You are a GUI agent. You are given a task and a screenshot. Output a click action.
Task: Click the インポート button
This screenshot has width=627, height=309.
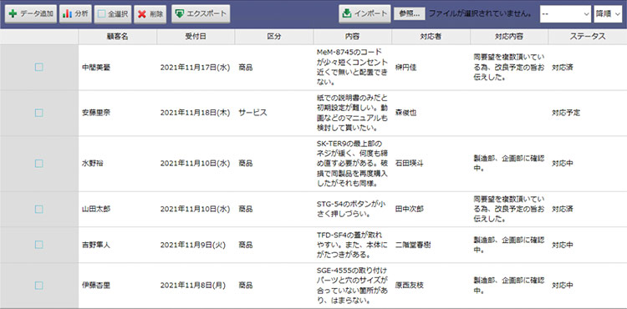pyautogui.click(x=364, y=13)
